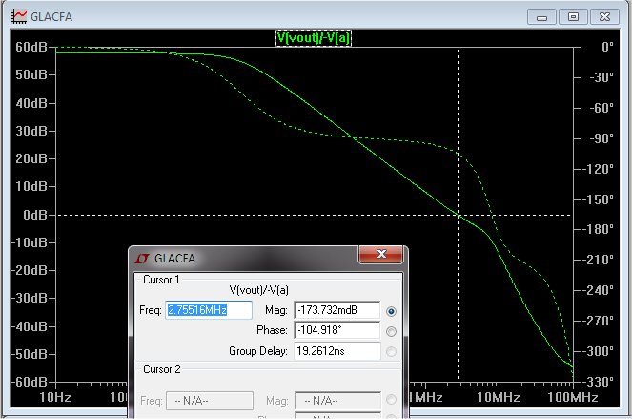The height and width of the screenshot is (419, 632).
Task: Click the -90° right phase axis label
Action: click(x=601, y=138)
